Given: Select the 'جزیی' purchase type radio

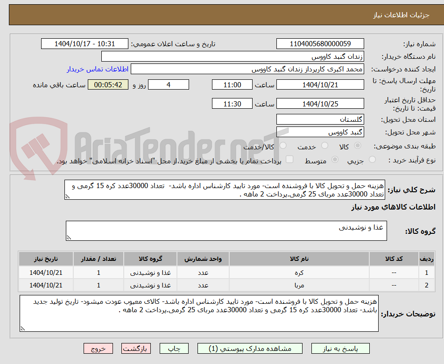Looking at the screenshot, I should [372, 160].
